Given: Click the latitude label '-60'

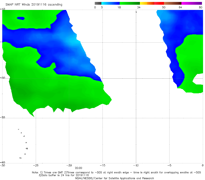Looking at the screenshot, I should [x=2, y=162].
